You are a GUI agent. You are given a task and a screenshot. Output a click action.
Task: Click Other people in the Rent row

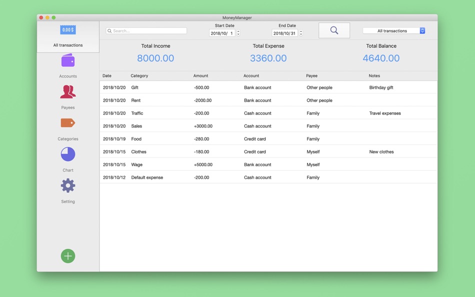point(319,100)
